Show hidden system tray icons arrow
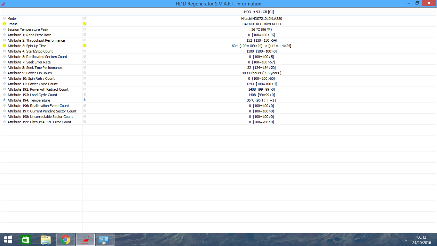437x246 pixels. (x=406, y=240)
